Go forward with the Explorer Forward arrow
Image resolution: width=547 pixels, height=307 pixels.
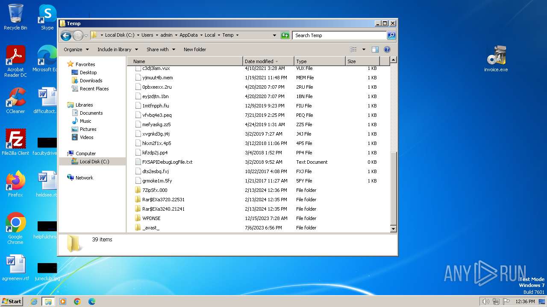click(x=78, y=35)
